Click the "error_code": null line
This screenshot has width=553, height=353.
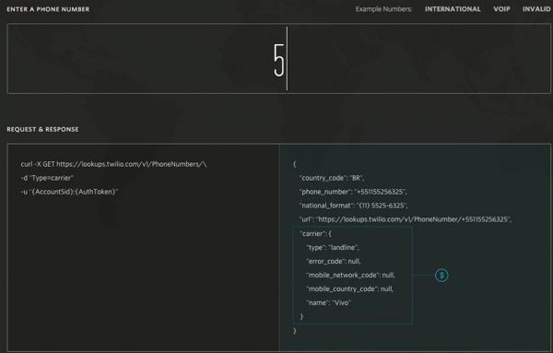334,262
